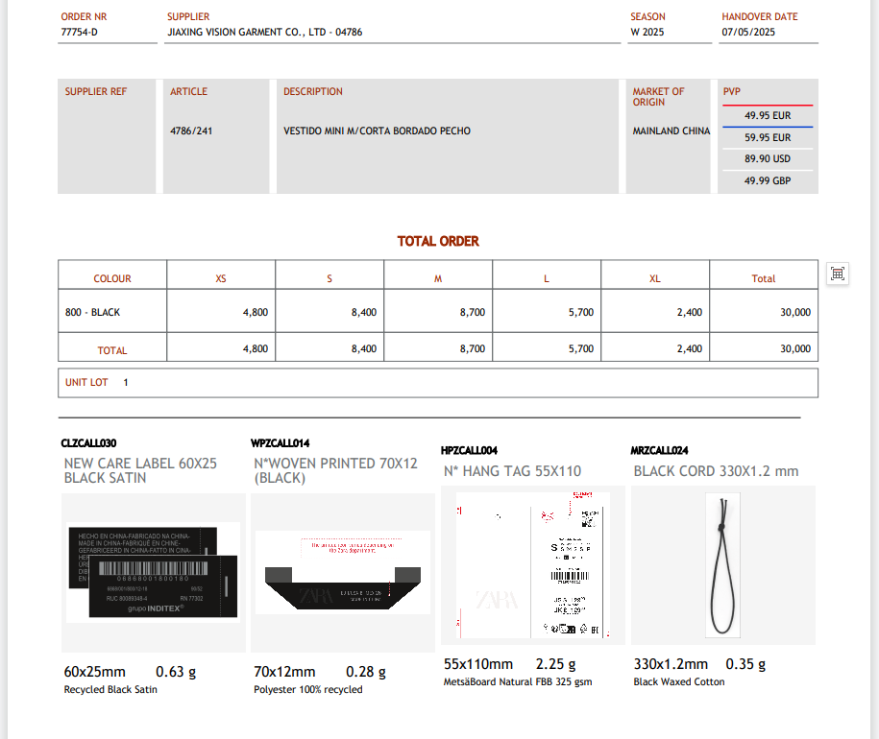This screenshot has height=739, width=879.
Task: Select the XS column header in order table
Action: tap(221, 279)
